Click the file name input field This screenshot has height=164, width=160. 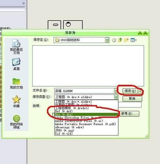pyautogui.click(x=84, y=91)
